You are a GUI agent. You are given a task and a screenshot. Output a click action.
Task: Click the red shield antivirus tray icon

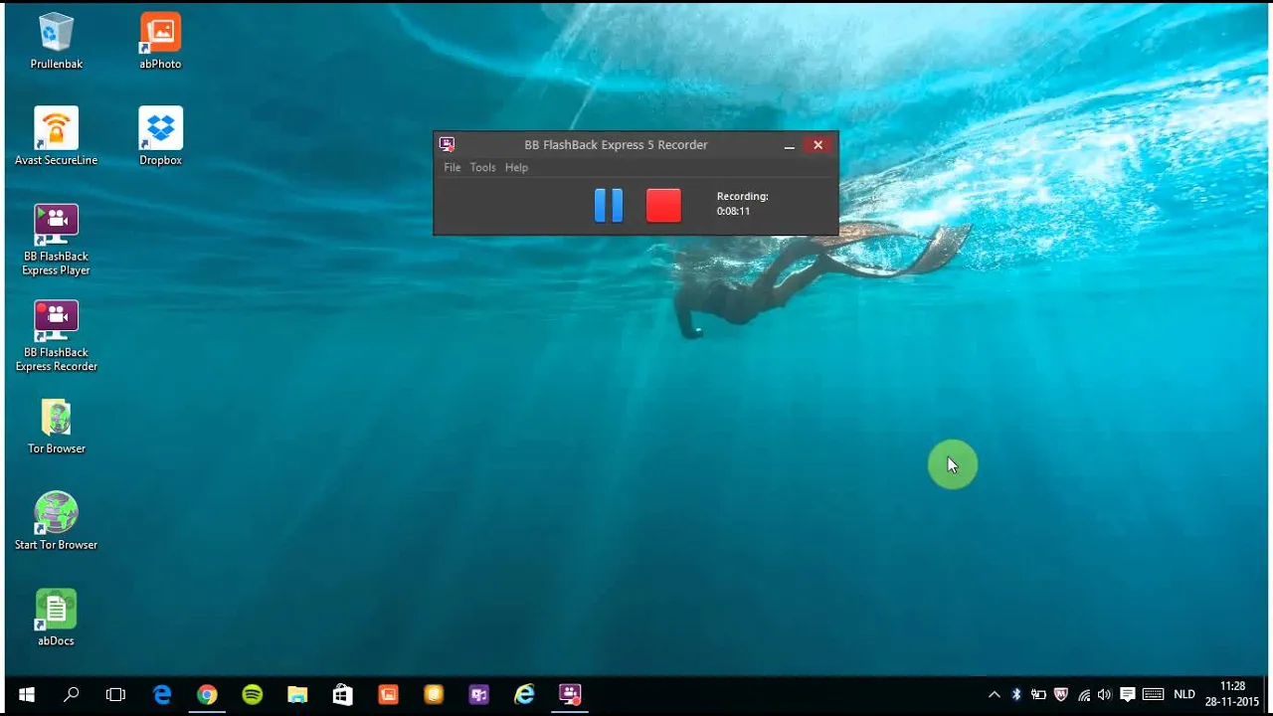click(1061, 695)
